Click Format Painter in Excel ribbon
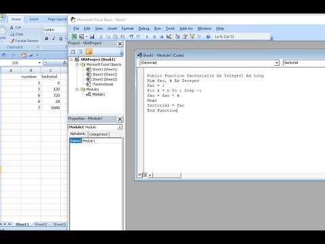 click(x=24, y=41)
